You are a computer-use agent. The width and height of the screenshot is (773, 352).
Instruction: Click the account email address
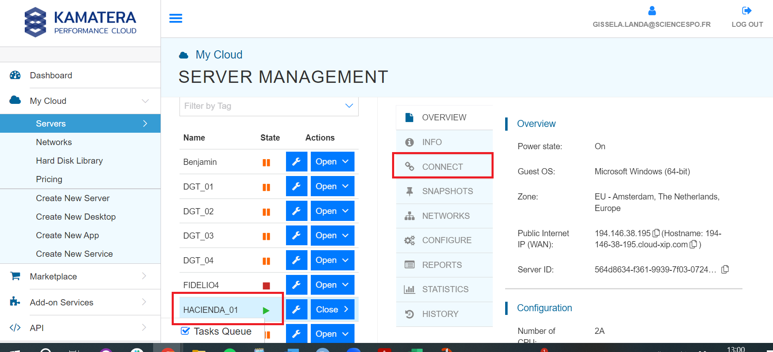(x=652, y=24)
